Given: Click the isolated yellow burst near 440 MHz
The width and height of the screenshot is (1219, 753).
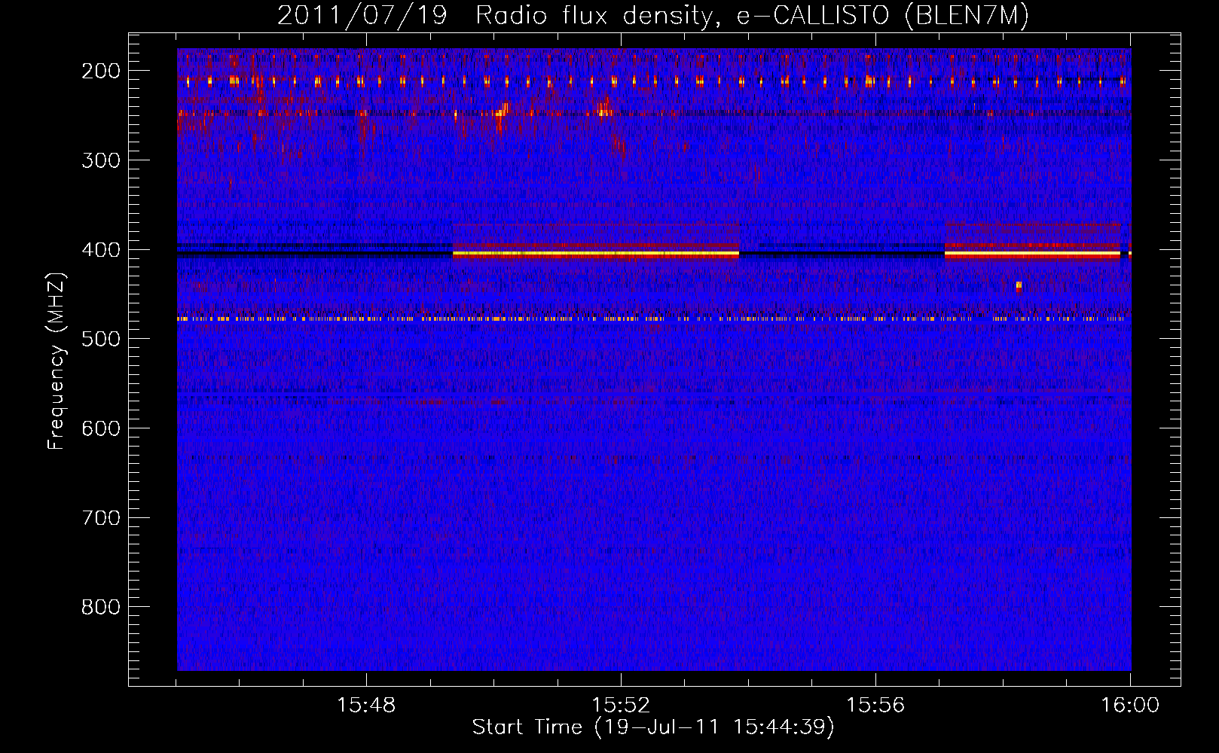Looking at the screenshot, I should pyautogui.click(x=1019, y=286).
